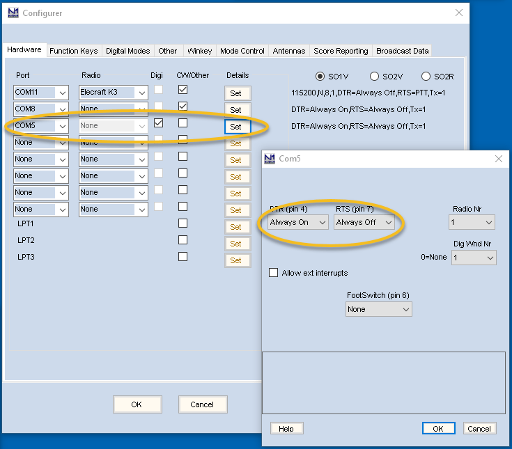Open the last row's None port dropdown
Viewport: 512px width, 449px height.
pyautogui.click(x=41, y=209)
